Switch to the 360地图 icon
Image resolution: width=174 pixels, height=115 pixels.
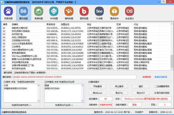[x=54, y=13]
